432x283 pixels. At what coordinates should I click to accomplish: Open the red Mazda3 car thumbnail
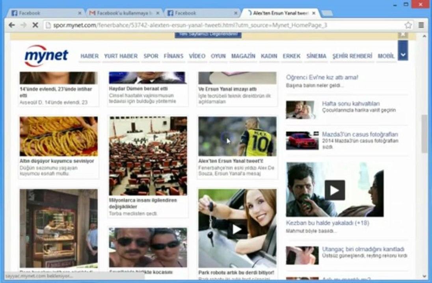[x=302, y=140]
